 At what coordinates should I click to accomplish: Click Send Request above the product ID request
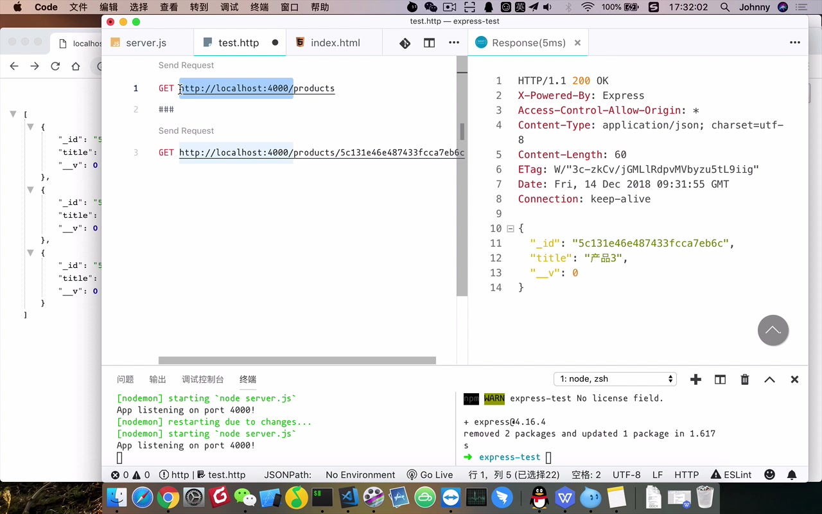[186, 130]
